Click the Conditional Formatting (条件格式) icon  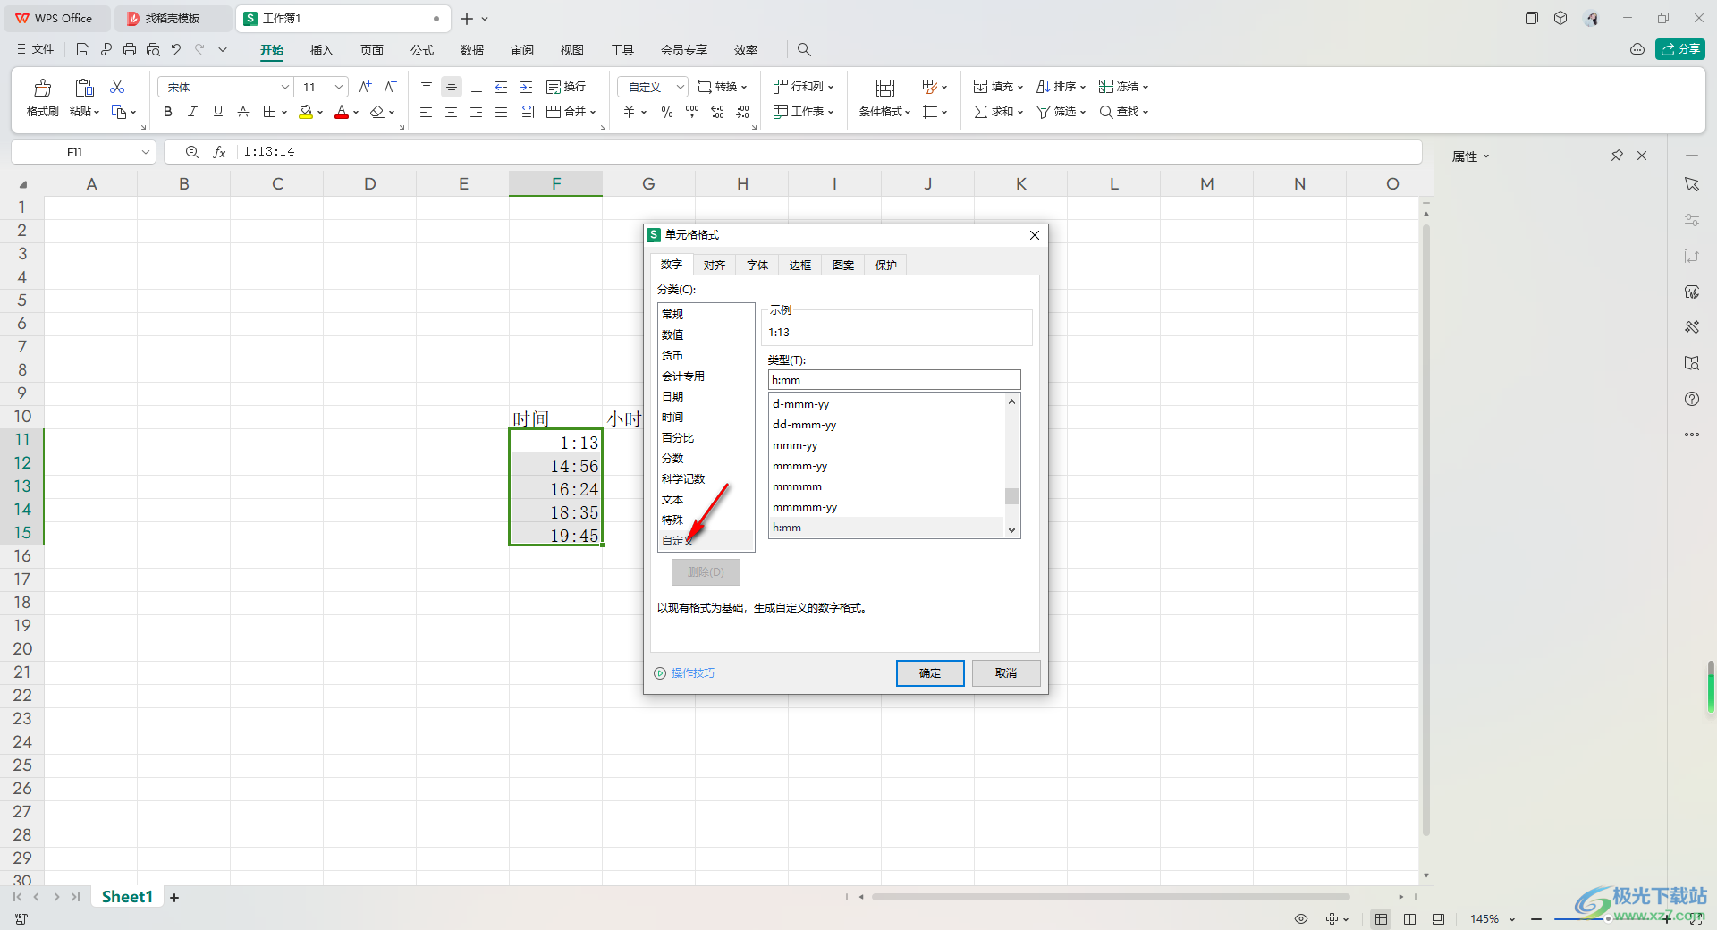click(x=885, y=88)
